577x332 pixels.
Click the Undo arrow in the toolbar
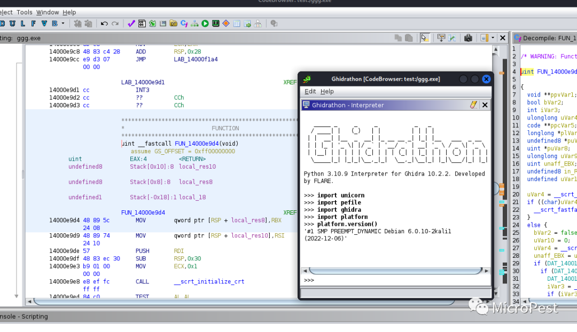pos(104,23)
